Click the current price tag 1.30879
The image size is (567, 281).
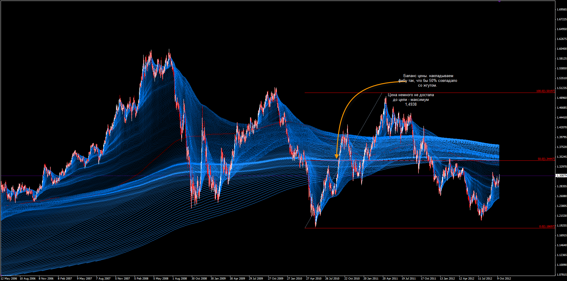562,176
